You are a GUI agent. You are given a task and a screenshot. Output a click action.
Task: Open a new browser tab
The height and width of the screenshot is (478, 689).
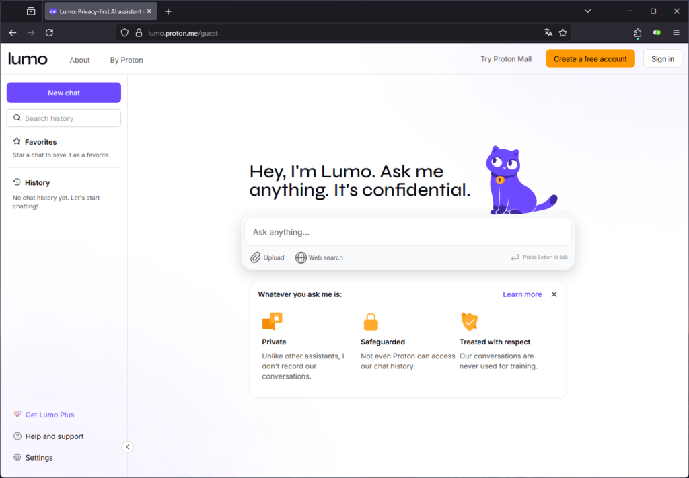[168, 11]
